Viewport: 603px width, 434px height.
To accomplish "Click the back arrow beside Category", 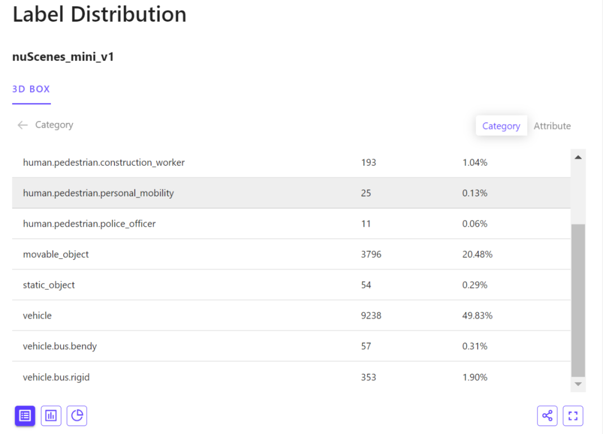I will (x=22, y=125).
